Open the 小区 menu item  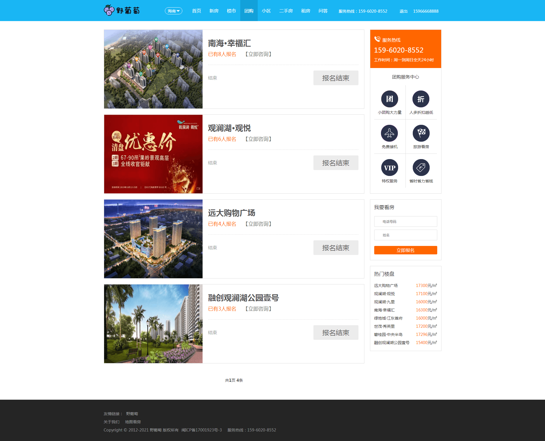266,11
